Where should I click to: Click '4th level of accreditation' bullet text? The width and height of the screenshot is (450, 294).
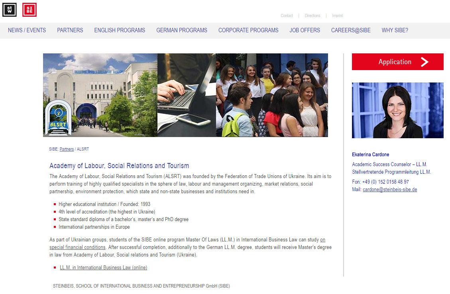[x=107, y=212]
